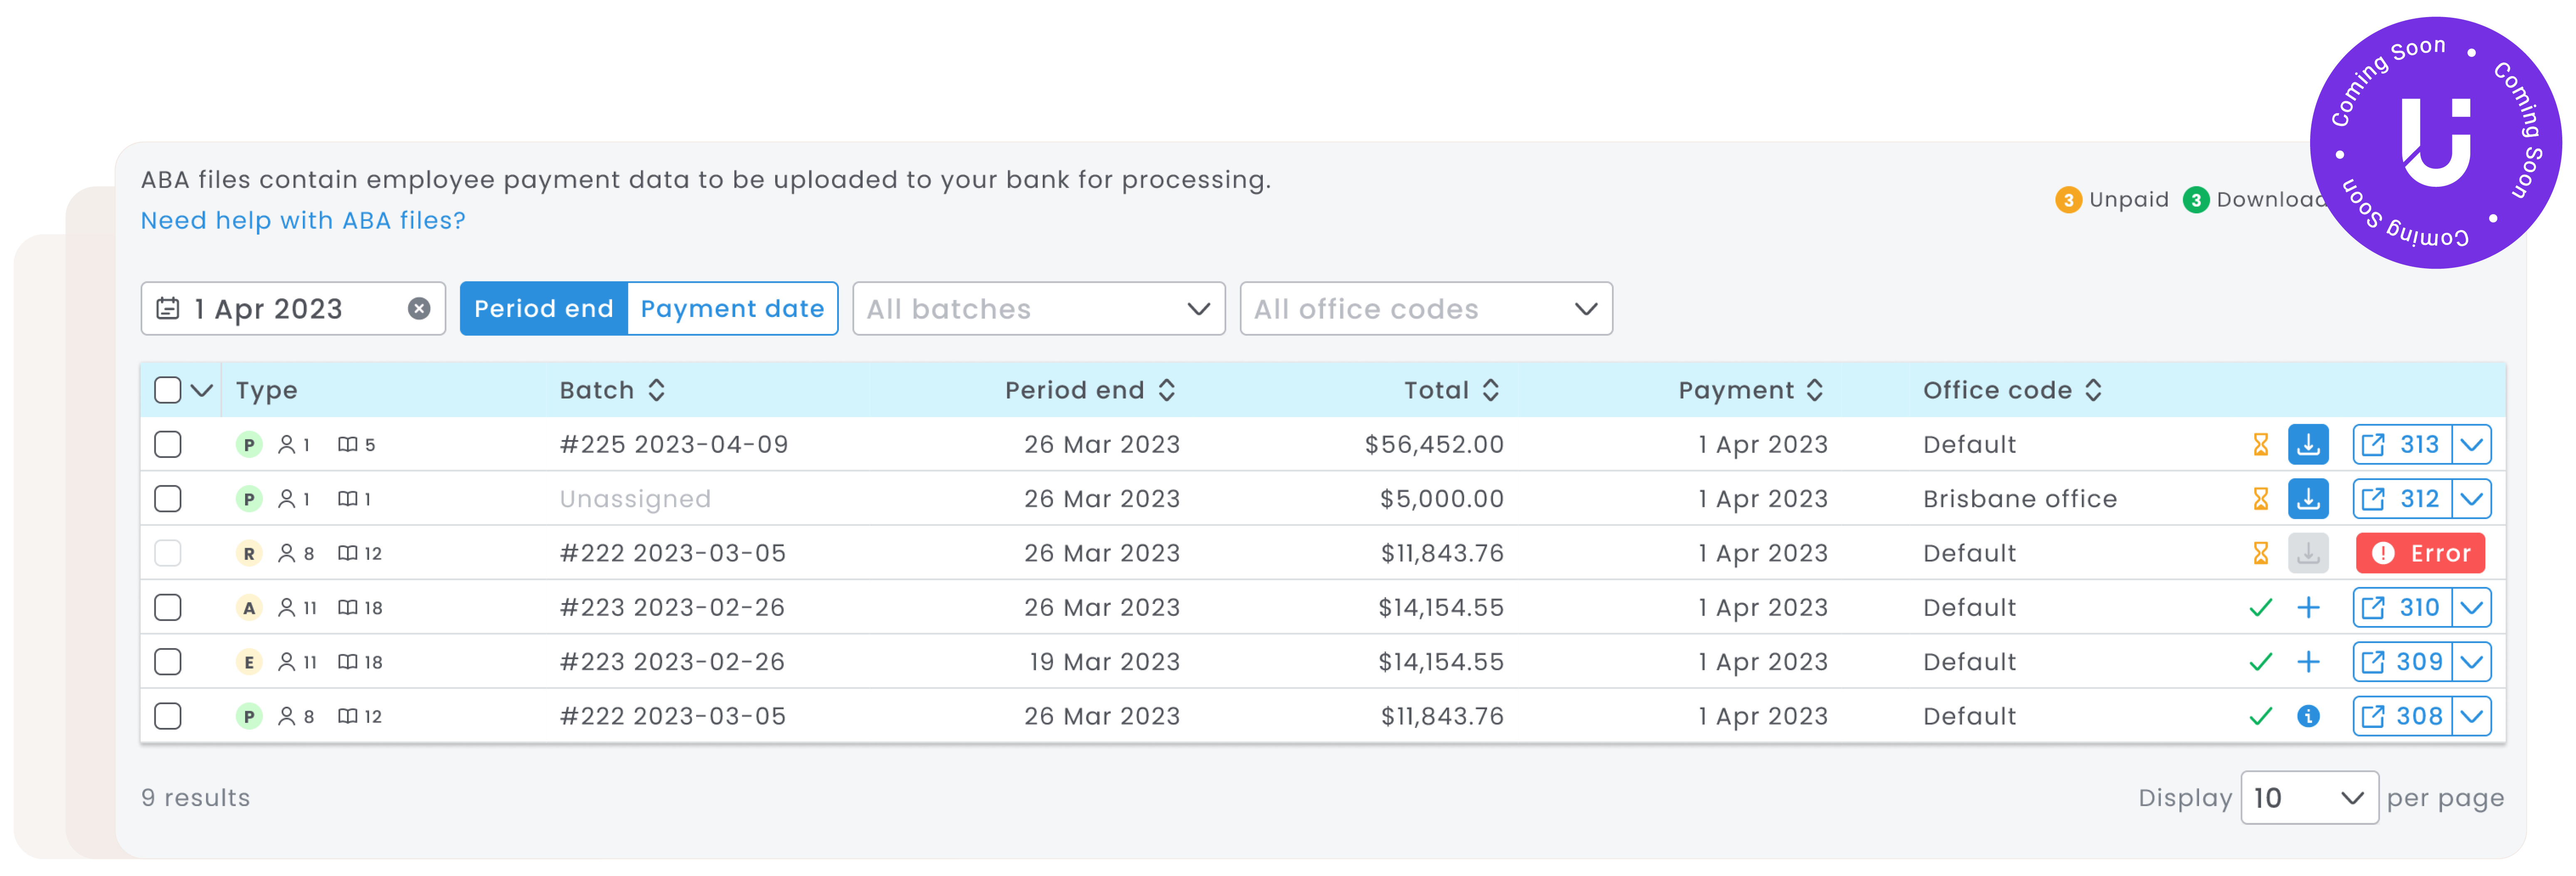Open the Need help with ABA files link
The height and width of the screenshot is (876, 2576).
pyautogui.click(x=303, y=221)
